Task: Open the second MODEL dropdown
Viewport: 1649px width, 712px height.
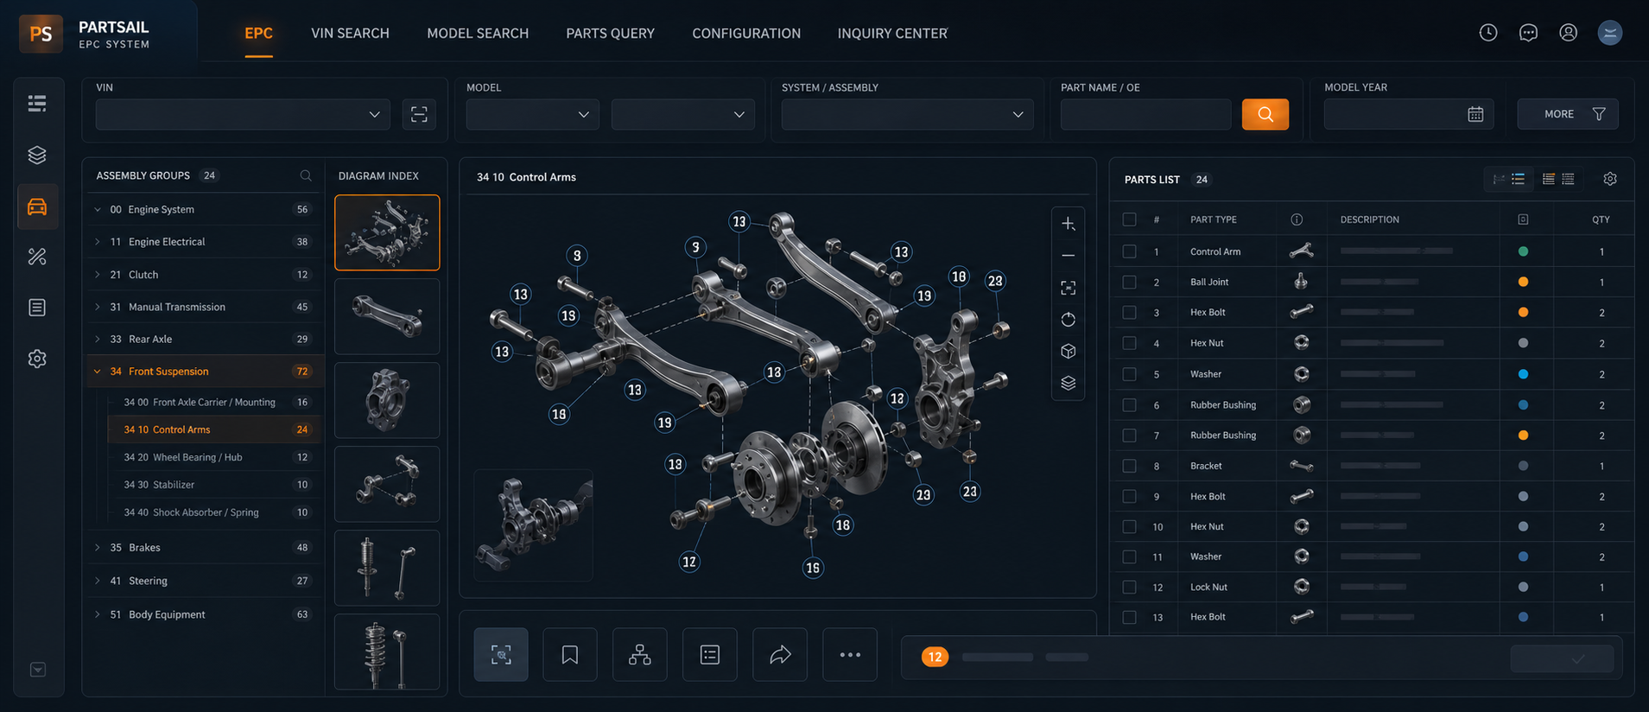Action: click(682, 114)
